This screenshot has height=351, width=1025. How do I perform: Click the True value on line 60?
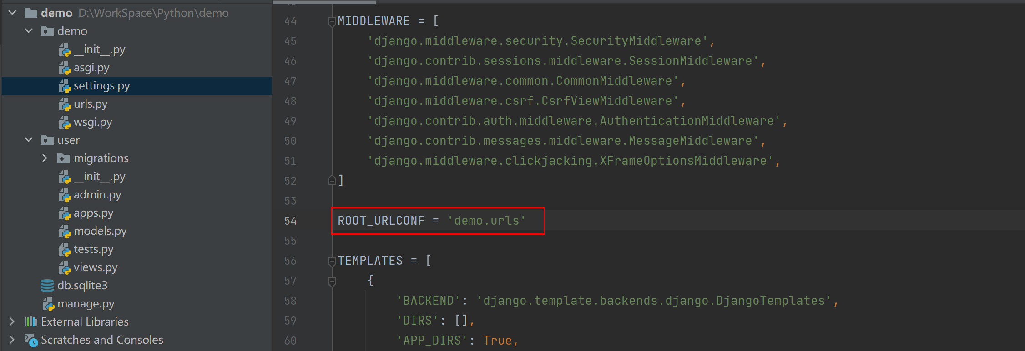[498, 341]
